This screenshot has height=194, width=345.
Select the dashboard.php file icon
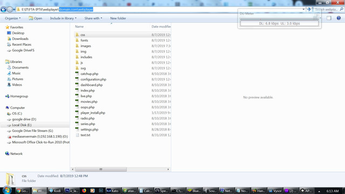pos(77,85)
